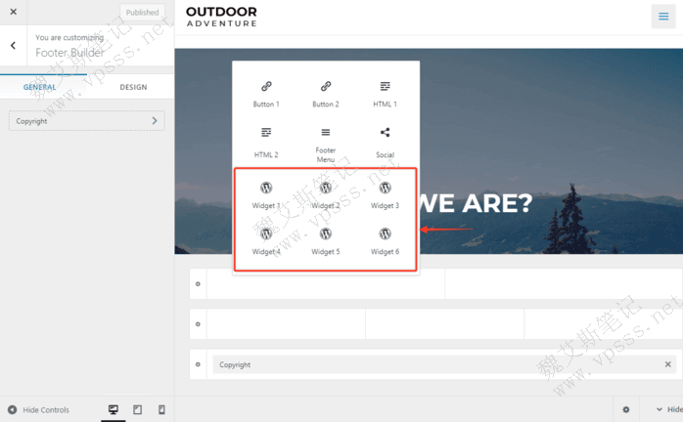The width and height of the screenshot is (683, 422).
Task: Expand the Copyright section chevron
Action: (x=155, y=120)
